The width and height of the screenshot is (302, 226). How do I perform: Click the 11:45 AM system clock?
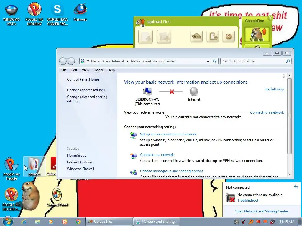click(287, 222)
